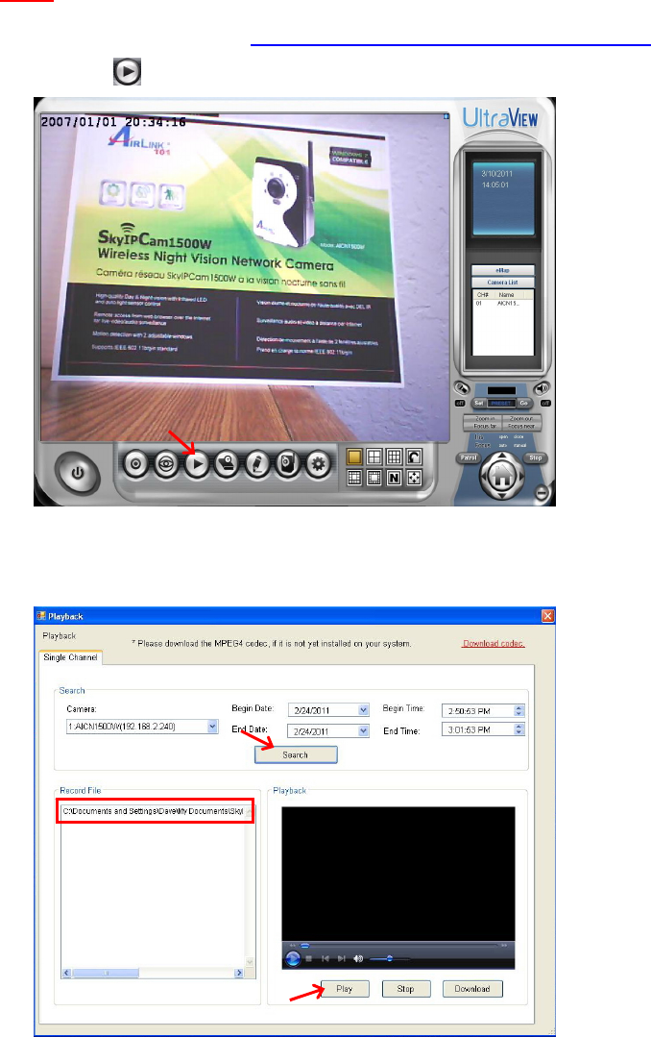Viewport: 651px width, 1037px height.
Task: Click the pencil edit icon in toolbar
Action: [x=257, y=464]
